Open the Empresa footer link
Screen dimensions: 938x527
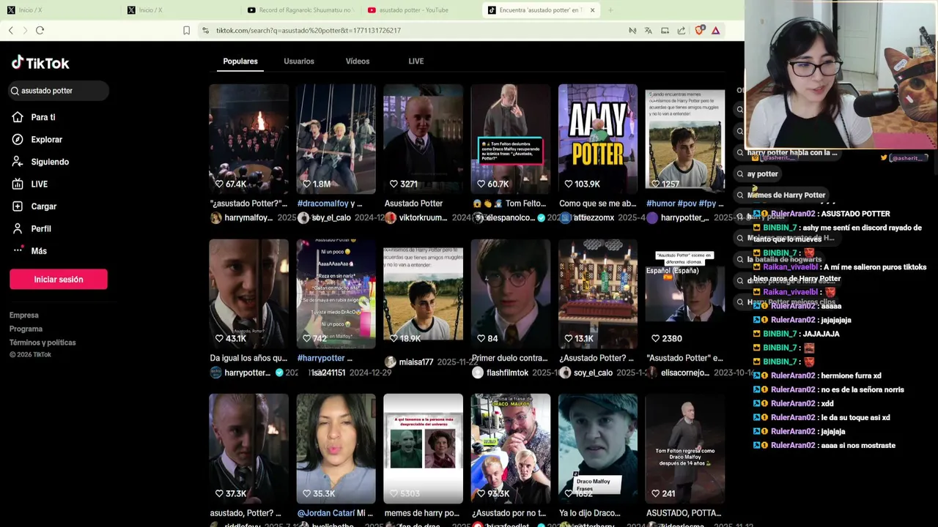coord(24,315)
